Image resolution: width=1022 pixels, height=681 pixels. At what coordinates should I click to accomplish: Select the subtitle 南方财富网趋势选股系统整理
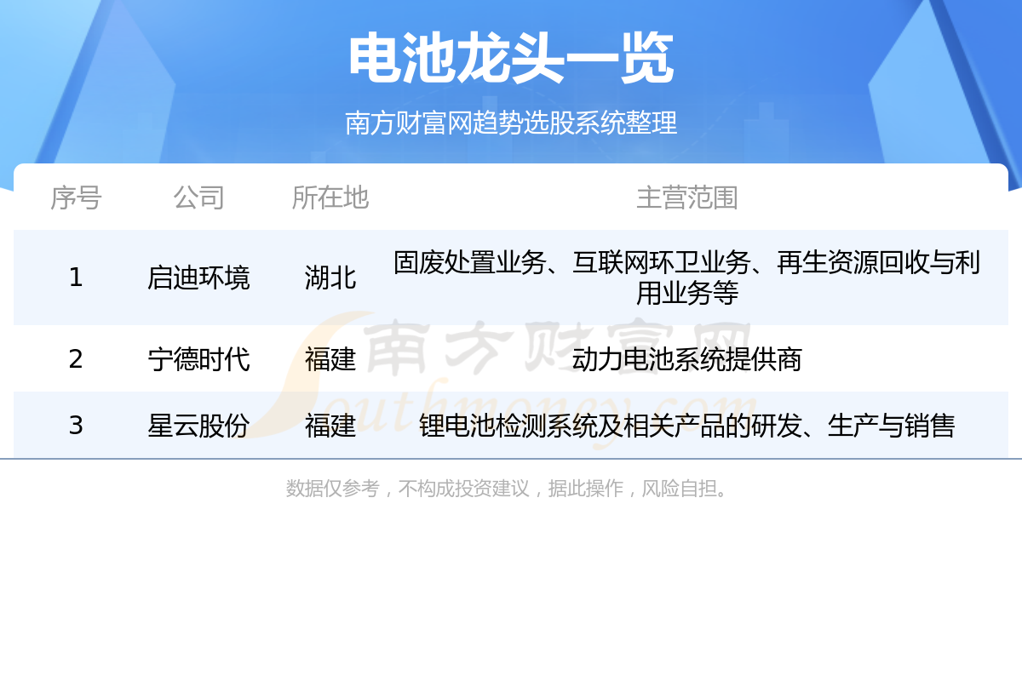511,123
